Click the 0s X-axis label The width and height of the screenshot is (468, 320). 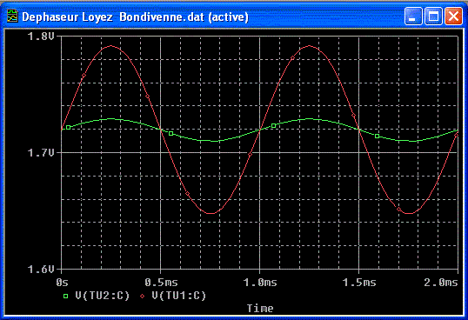[x=62, y=282]
